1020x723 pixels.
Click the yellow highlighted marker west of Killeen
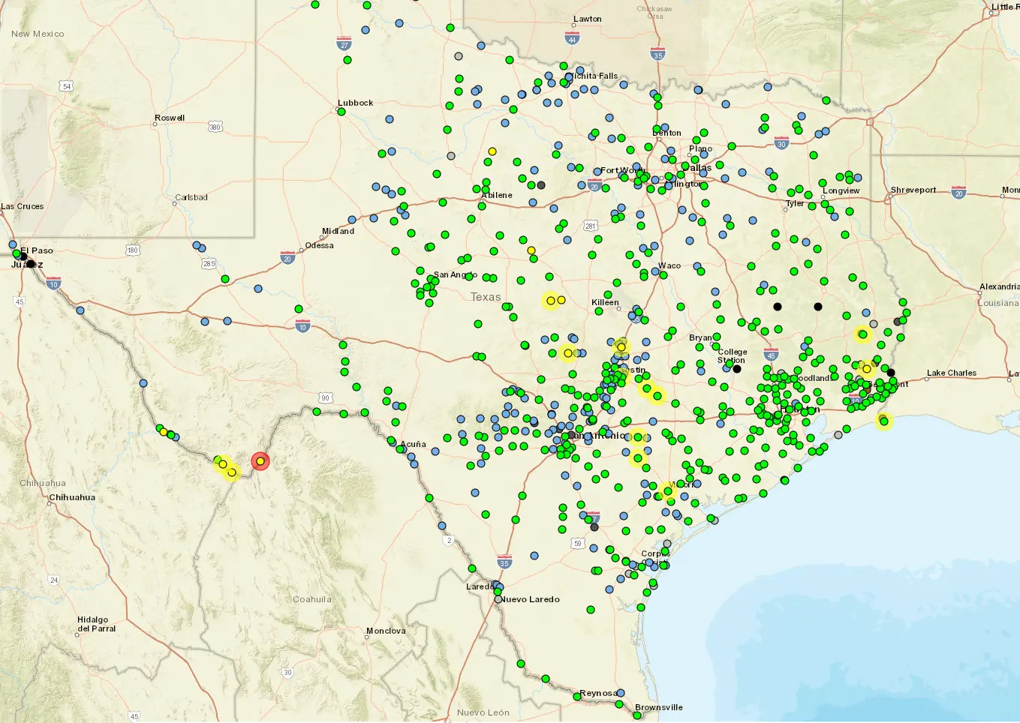click(x=551, y=301)
